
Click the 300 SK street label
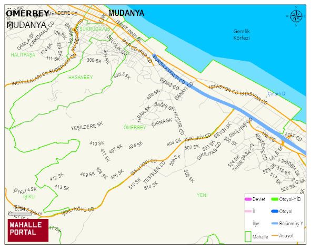click(x=94, y=60)
